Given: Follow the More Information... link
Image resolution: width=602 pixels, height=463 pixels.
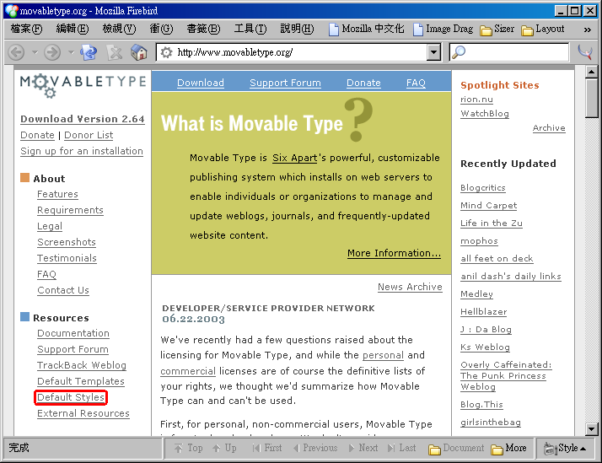Looking at the screenshot, I should click(x=394, y=253).
